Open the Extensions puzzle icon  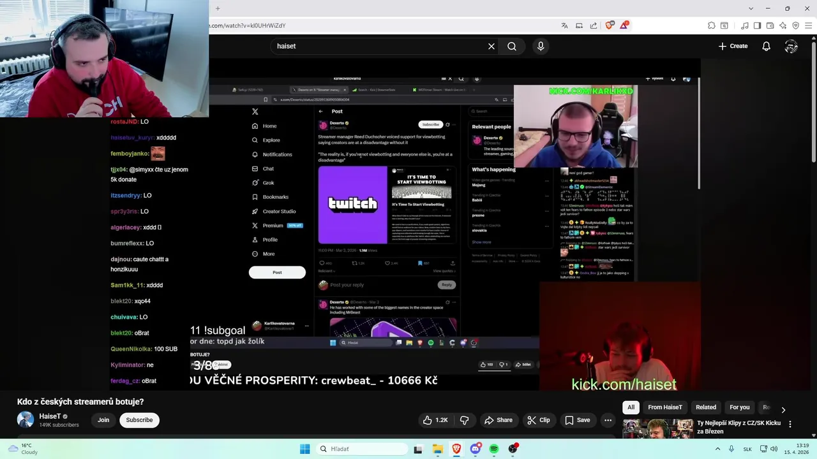711,25
